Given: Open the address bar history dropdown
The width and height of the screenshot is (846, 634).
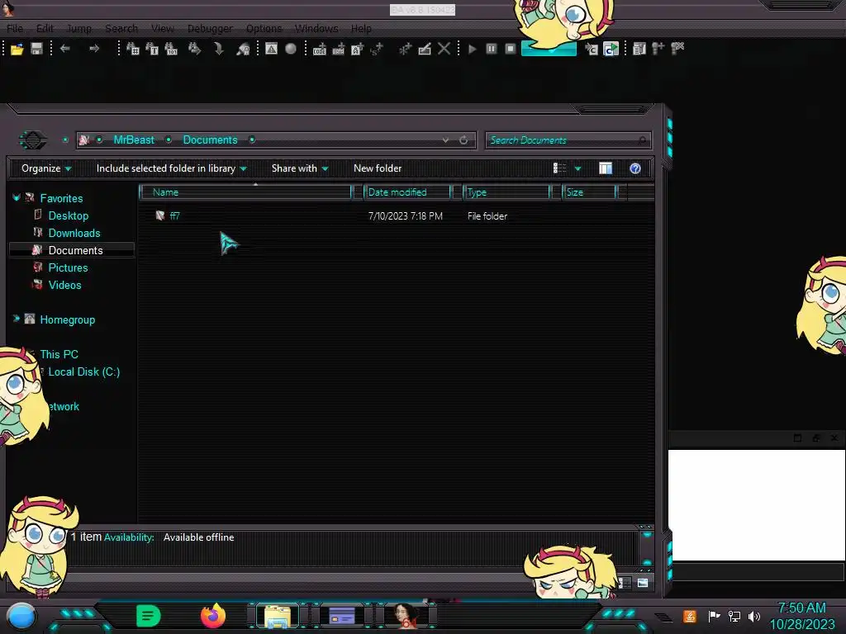Looking at the screenshot, I should click(x=445, y=140).
